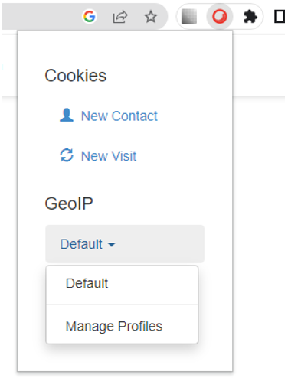Click the person icon beside New Contact
288x378 pixels.
67,116
